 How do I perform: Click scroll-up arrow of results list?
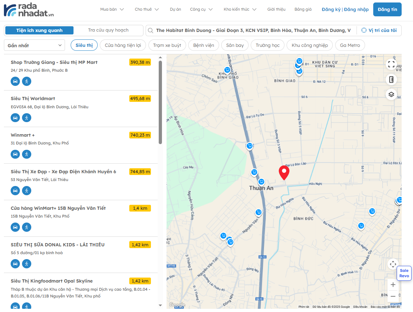[x=160, y=58]
